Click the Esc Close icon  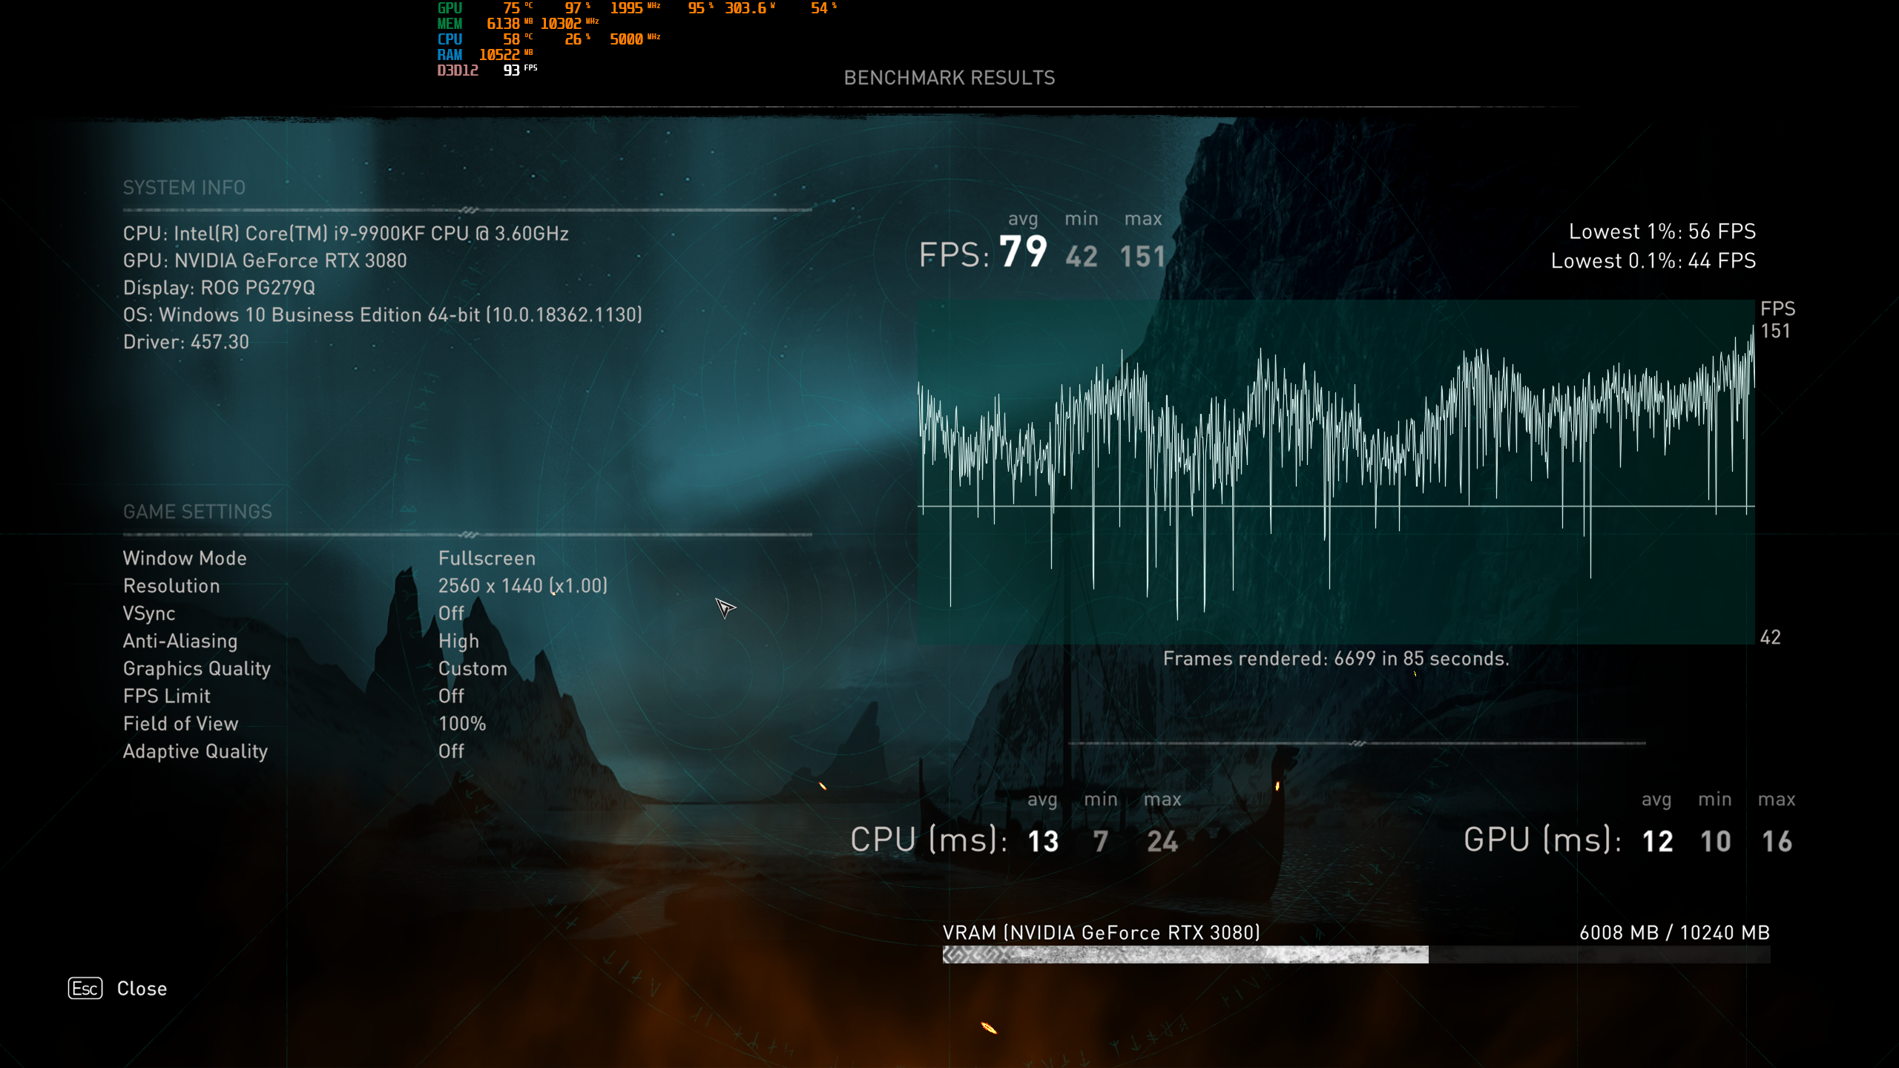pos(86,988)
